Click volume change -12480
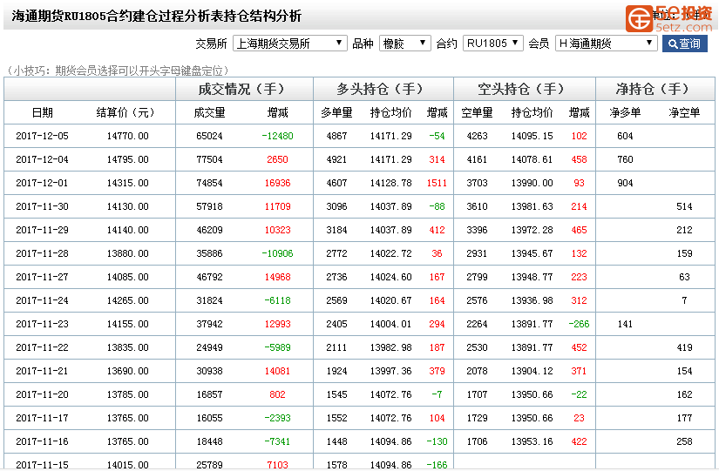 277,136
